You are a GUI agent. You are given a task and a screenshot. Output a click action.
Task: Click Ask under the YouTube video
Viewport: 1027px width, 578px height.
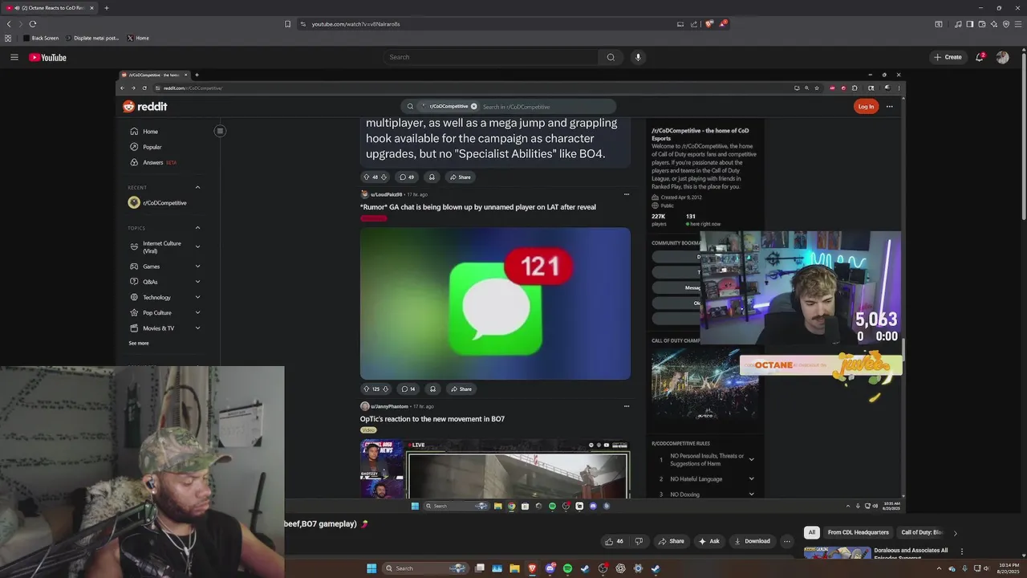(x=708, y=541)
